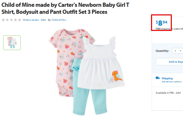The width and height of the screenshot is (183, 118).
Task: Click the main product outfit image
Action: pos(87,72)
